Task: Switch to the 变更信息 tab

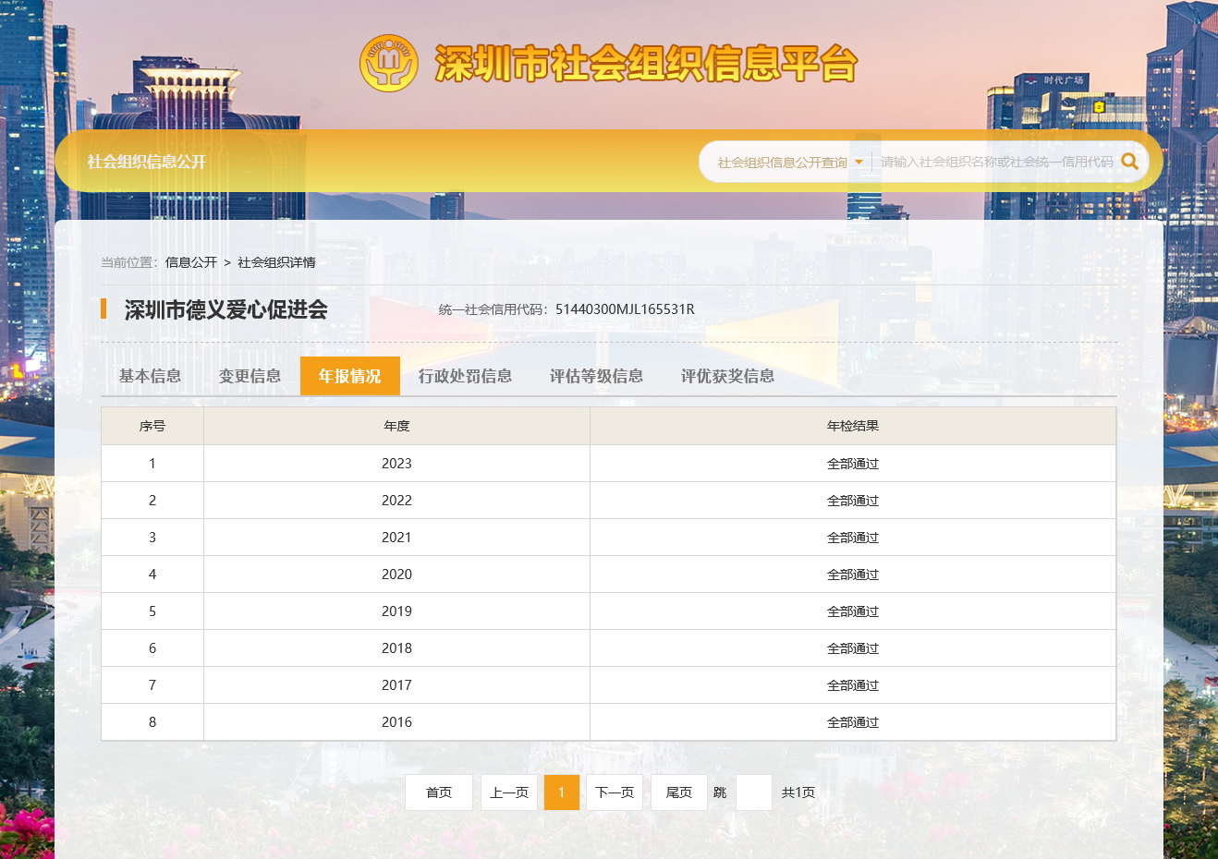Action: [250, 376]
